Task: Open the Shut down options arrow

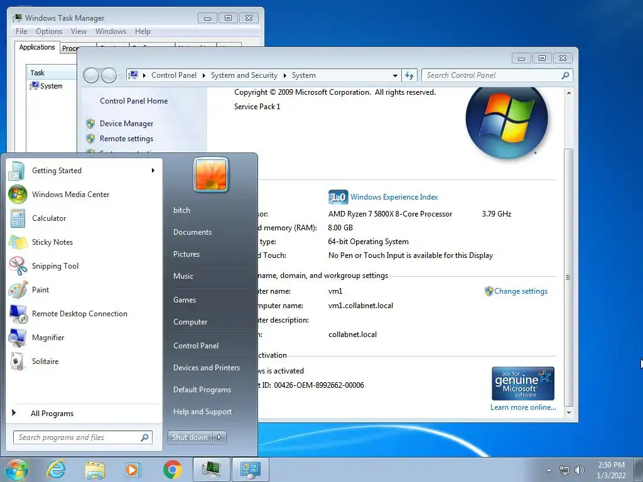Action: [x=219, y=437]
